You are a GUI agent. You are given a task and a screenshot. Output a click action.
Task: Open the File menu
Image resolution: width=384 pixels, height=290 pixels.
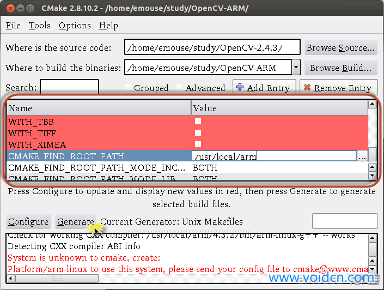[x=13, y=26]
